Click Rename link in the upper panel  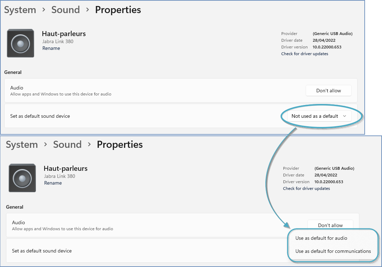pyautogui.click(x=51, y=48)
